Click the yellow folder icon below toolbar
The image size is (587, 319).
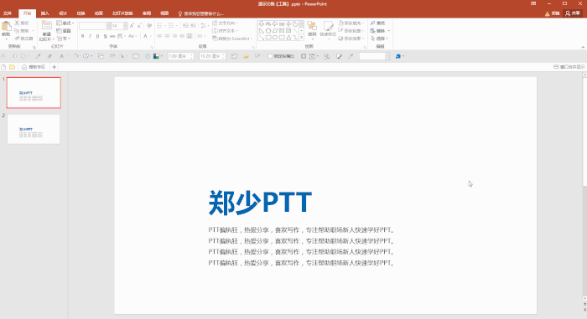[13, 67]
